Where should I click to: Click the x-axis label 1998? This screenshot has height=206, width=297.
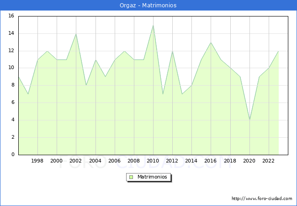(37, 161)
